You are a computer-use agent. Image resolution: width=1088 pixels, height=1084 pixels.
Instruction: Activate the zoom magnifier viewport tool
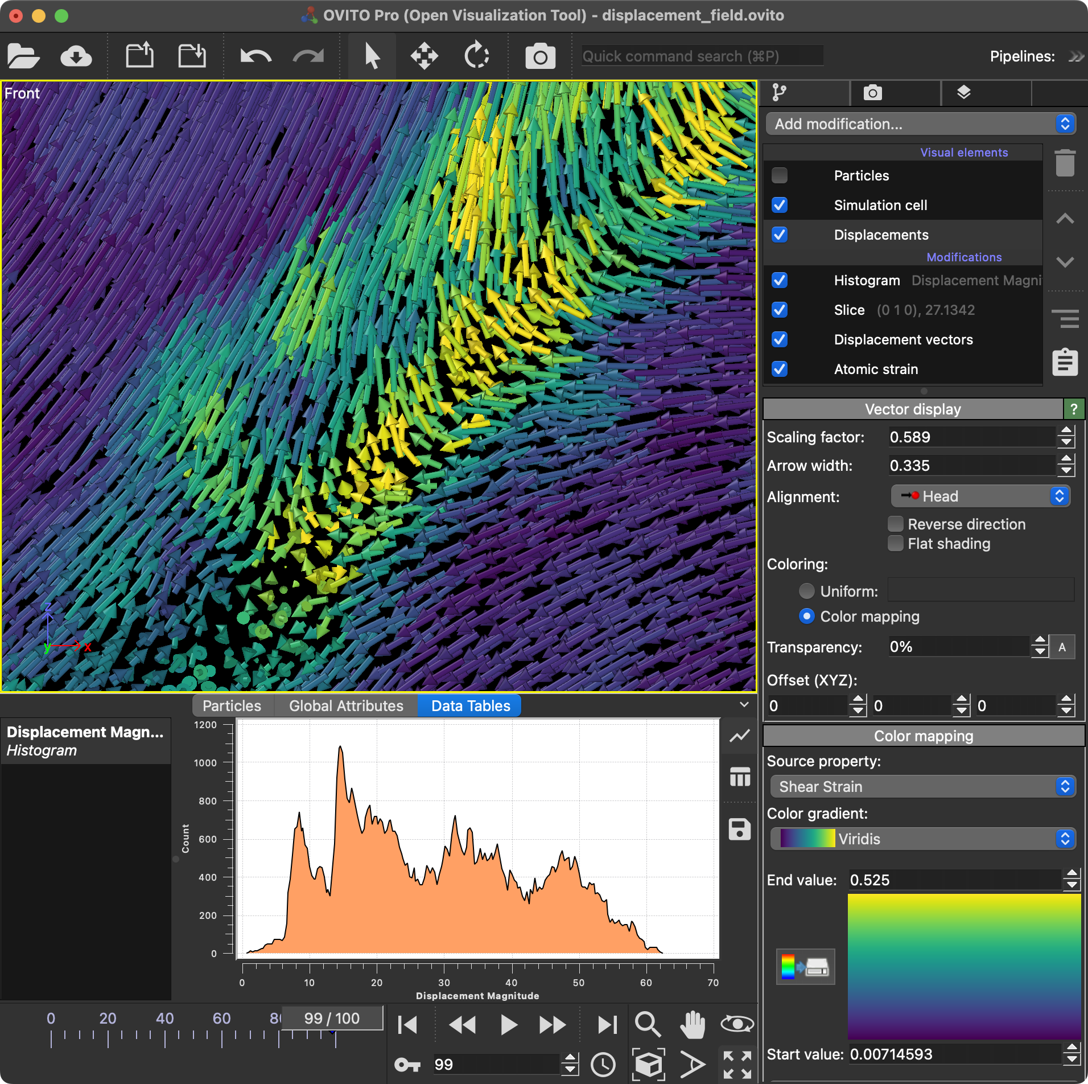pos(648,1024)
